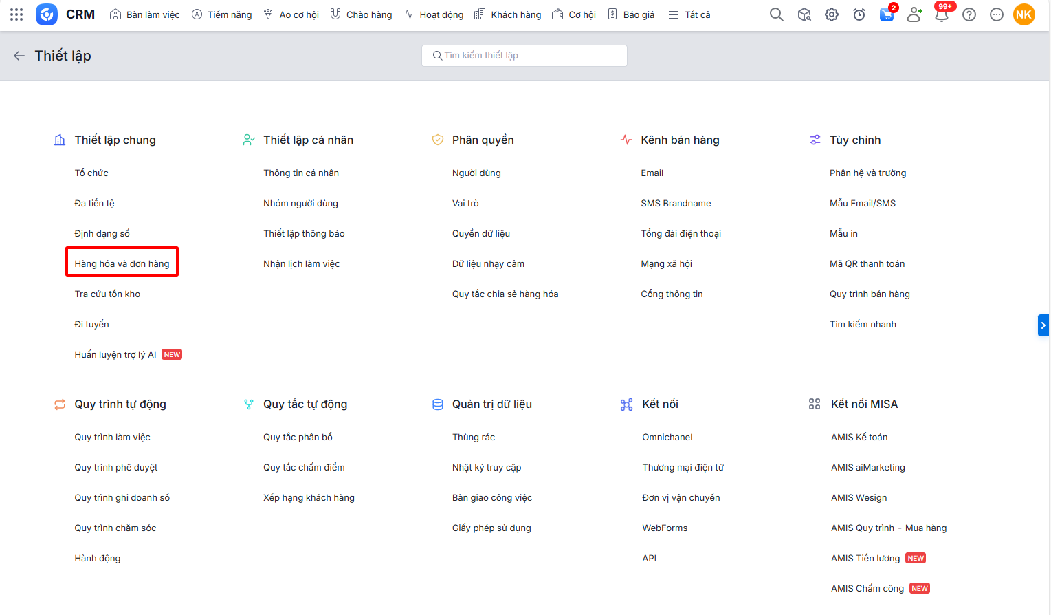The image size is (1051, 615).
Task: Open AMIS Kế toán connection settings
Action: coord(859,437)
